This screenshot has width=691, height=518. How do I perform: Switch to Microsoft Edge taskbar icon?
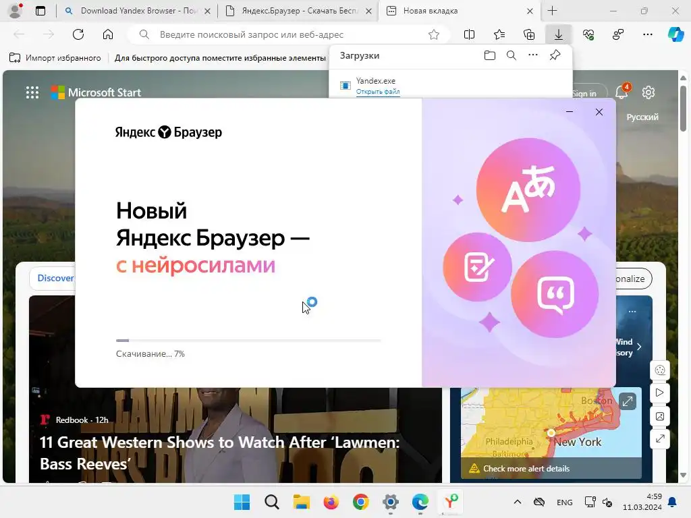pos(420,502)
